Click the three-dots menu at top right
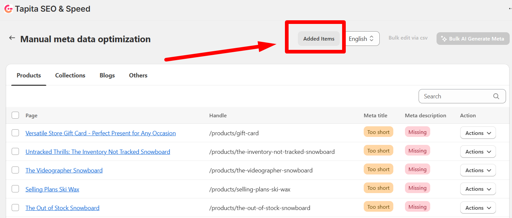Viewport: 512px width, 218px height. [x=510, y=9]
